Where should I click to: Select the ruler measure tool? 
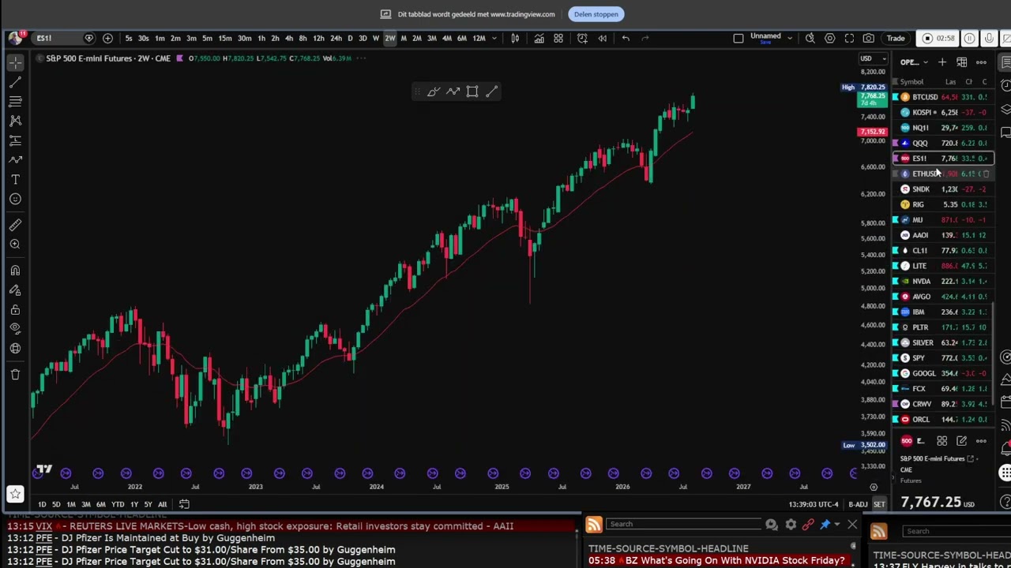[x=15, y=225]
